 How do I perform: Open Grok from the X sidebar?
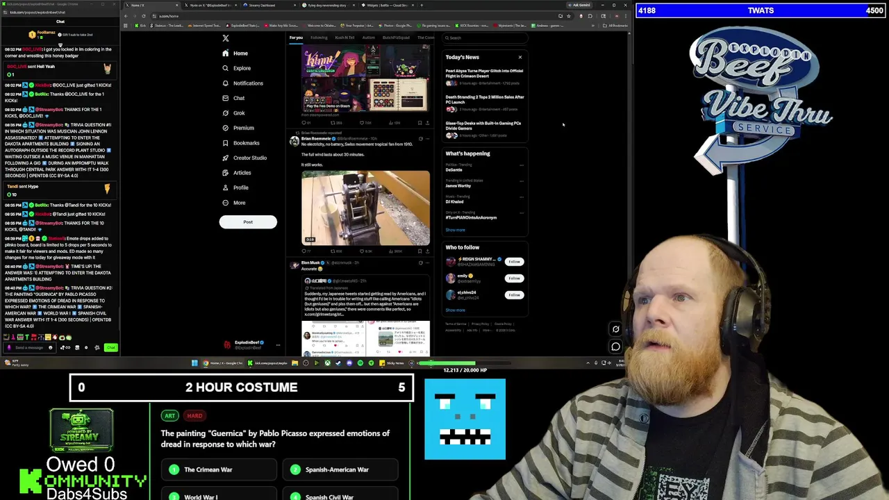[233, 113]
